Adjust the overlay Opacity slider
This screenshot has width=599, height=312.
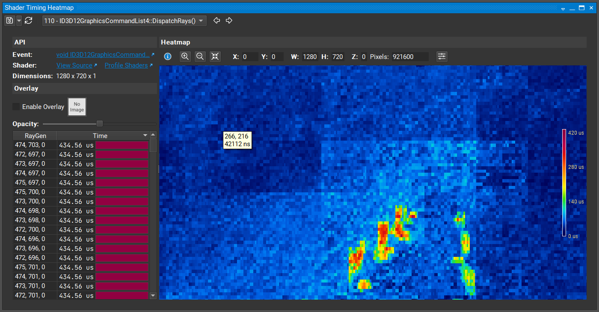(99, 124)
